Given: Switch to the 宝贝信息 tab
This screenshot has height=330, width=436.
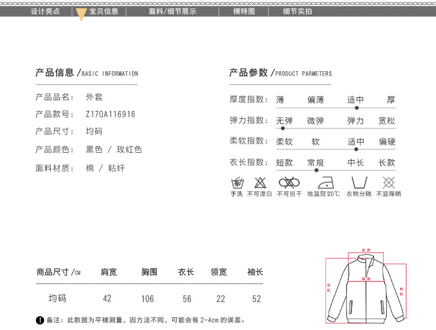Looking at the screenshot, I should pyautogui.click(x=104, y=11).
